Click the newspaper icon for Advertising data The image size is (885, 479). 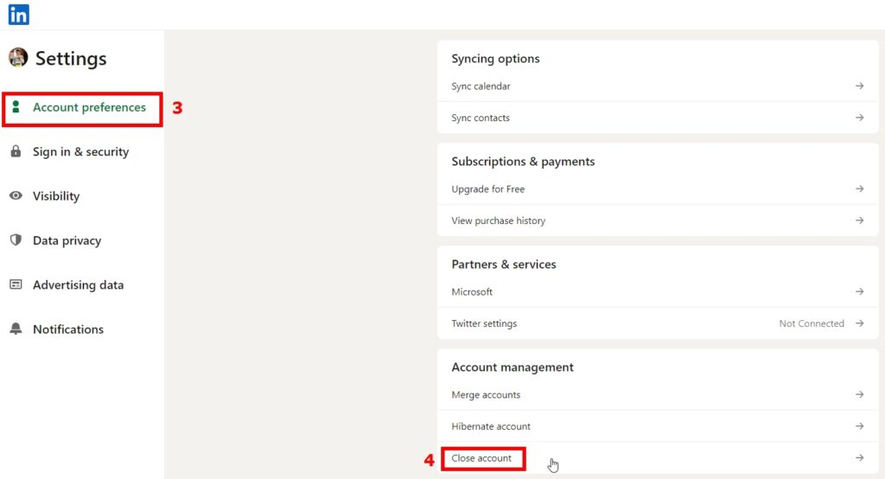[16, 284]
